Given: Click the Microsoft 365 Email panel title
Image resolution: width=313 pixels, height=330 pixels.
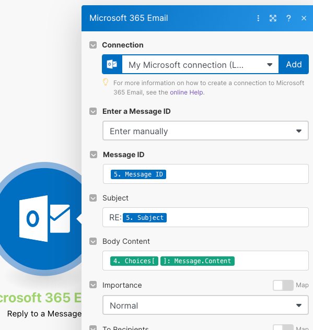Looking at the screenshot, I should (129, 18).
